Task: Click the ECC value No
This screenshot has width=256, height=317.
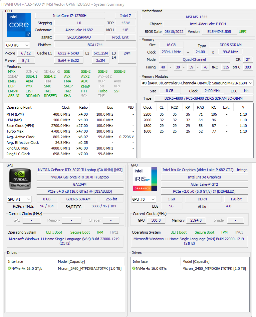Action: click(x=246, y=91)
